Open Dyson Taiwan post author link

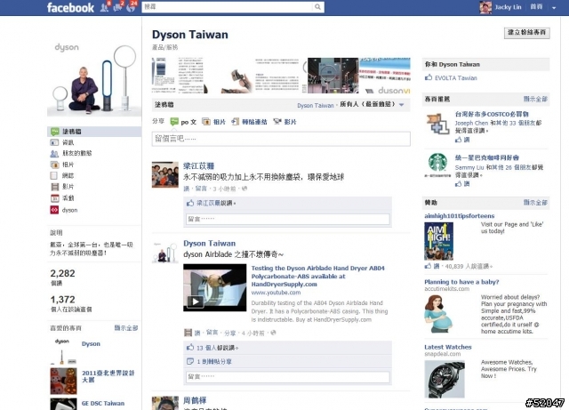[210, 244]
